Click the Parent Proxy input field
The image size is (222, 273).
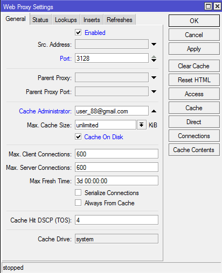coord(112,77)
